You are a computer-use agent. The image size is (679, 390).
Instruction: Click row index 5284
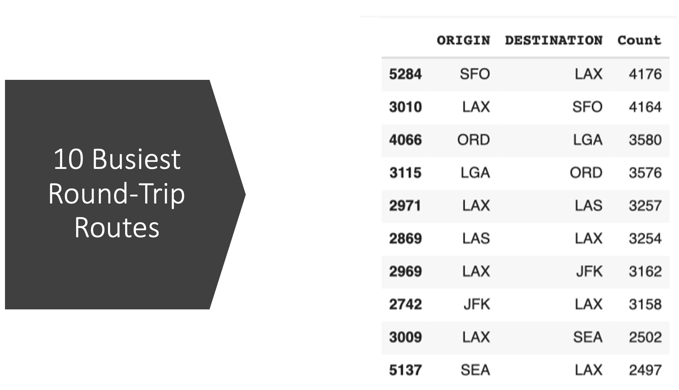(405, 74)
